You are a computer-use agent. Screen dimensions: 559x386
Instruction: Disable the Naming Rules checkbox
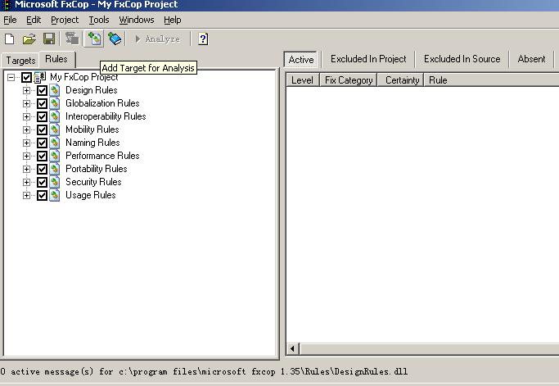(x=42, y=143)
